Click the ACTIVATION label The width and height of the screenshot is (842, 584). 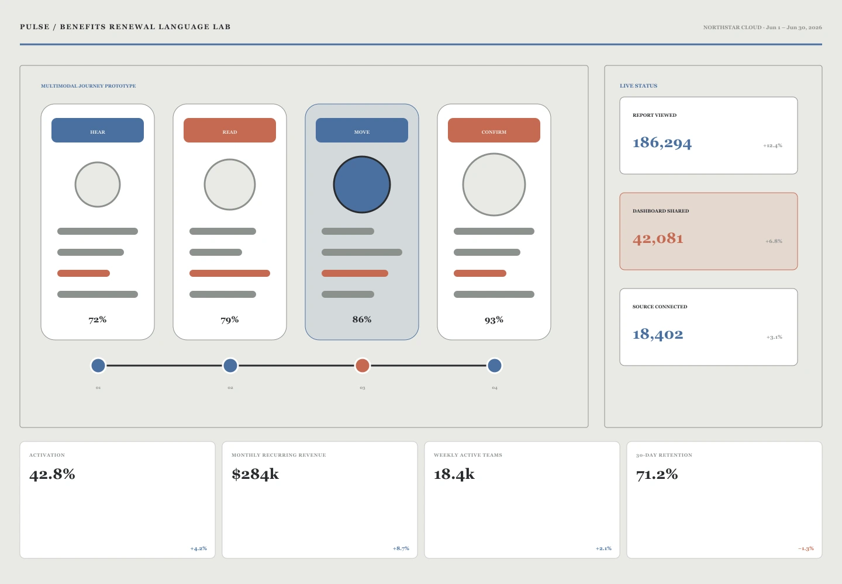[x=47, y=455]
